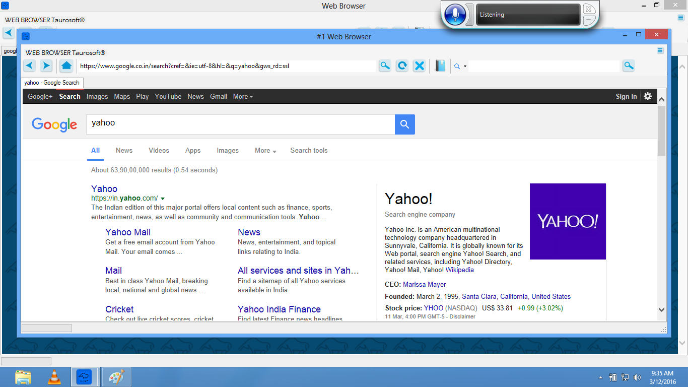
Task: Open the bookmarks book icon
Action: [440, 66]
